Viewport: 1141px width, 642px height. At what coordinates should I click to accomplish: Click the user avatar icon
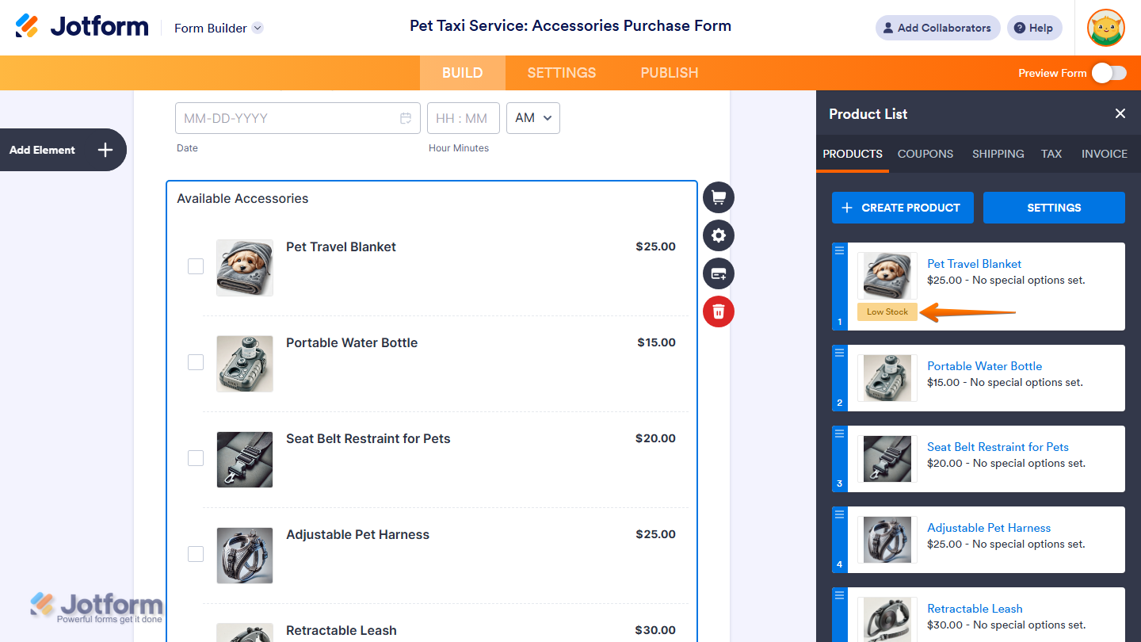(x=1105, y=29)
